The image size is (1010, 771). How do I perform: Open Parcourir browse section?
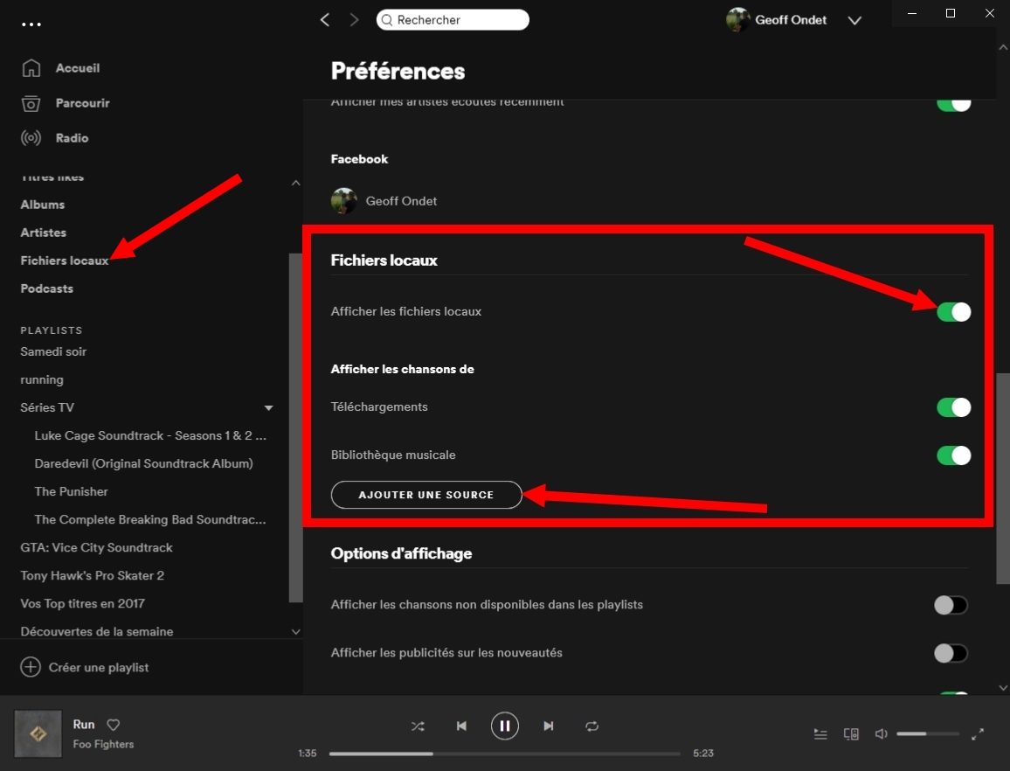(82, 103)
